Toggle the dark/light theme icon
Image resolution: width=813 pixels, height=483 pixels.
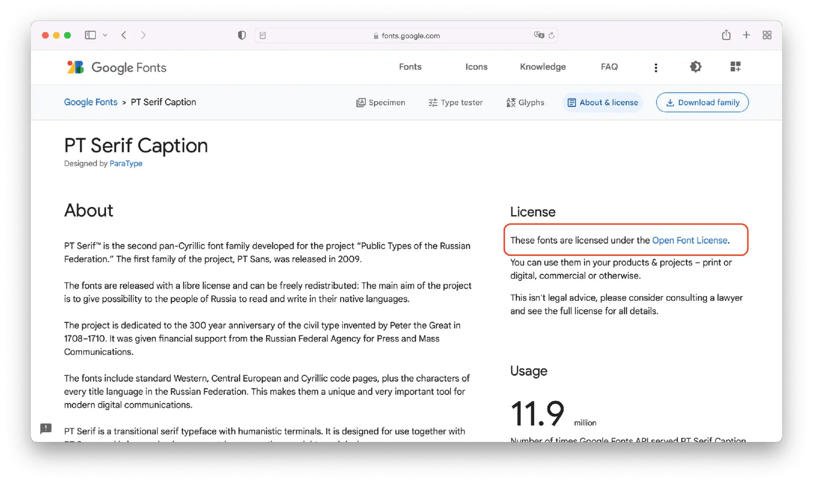[x=696, y=67]
